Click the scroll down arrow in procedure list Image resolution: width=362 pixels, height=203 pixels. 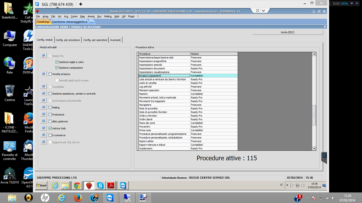point(314,149)
